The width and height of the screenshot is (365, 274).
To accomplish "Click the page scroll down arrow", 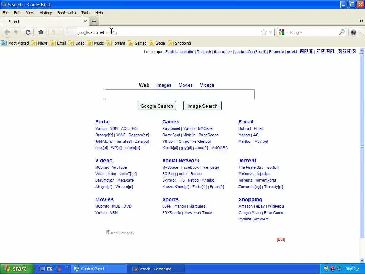I will point(362,260).
